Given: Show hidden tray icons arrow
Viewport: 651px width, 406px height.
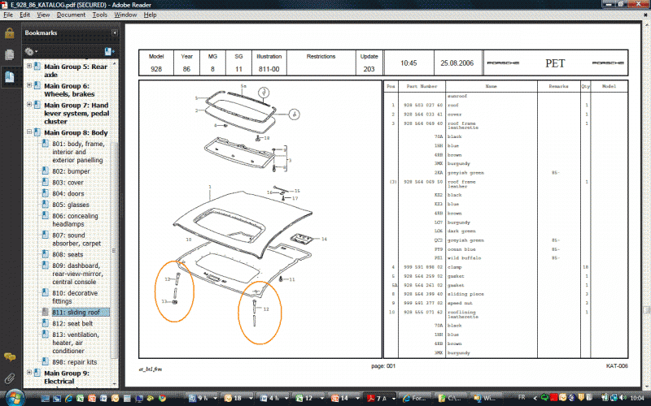Looking at the screenshot, I should 535,398.
